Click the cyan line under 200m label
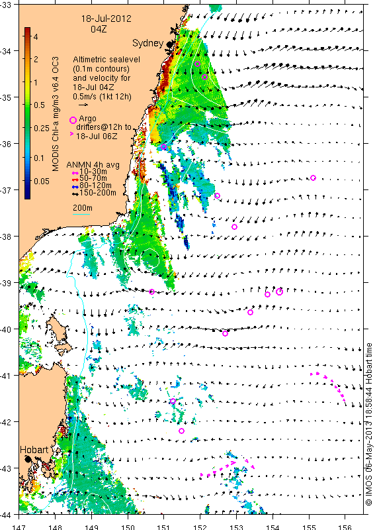Image resolution: width=377 pixels, height=530 pixels. pos(81,214)
